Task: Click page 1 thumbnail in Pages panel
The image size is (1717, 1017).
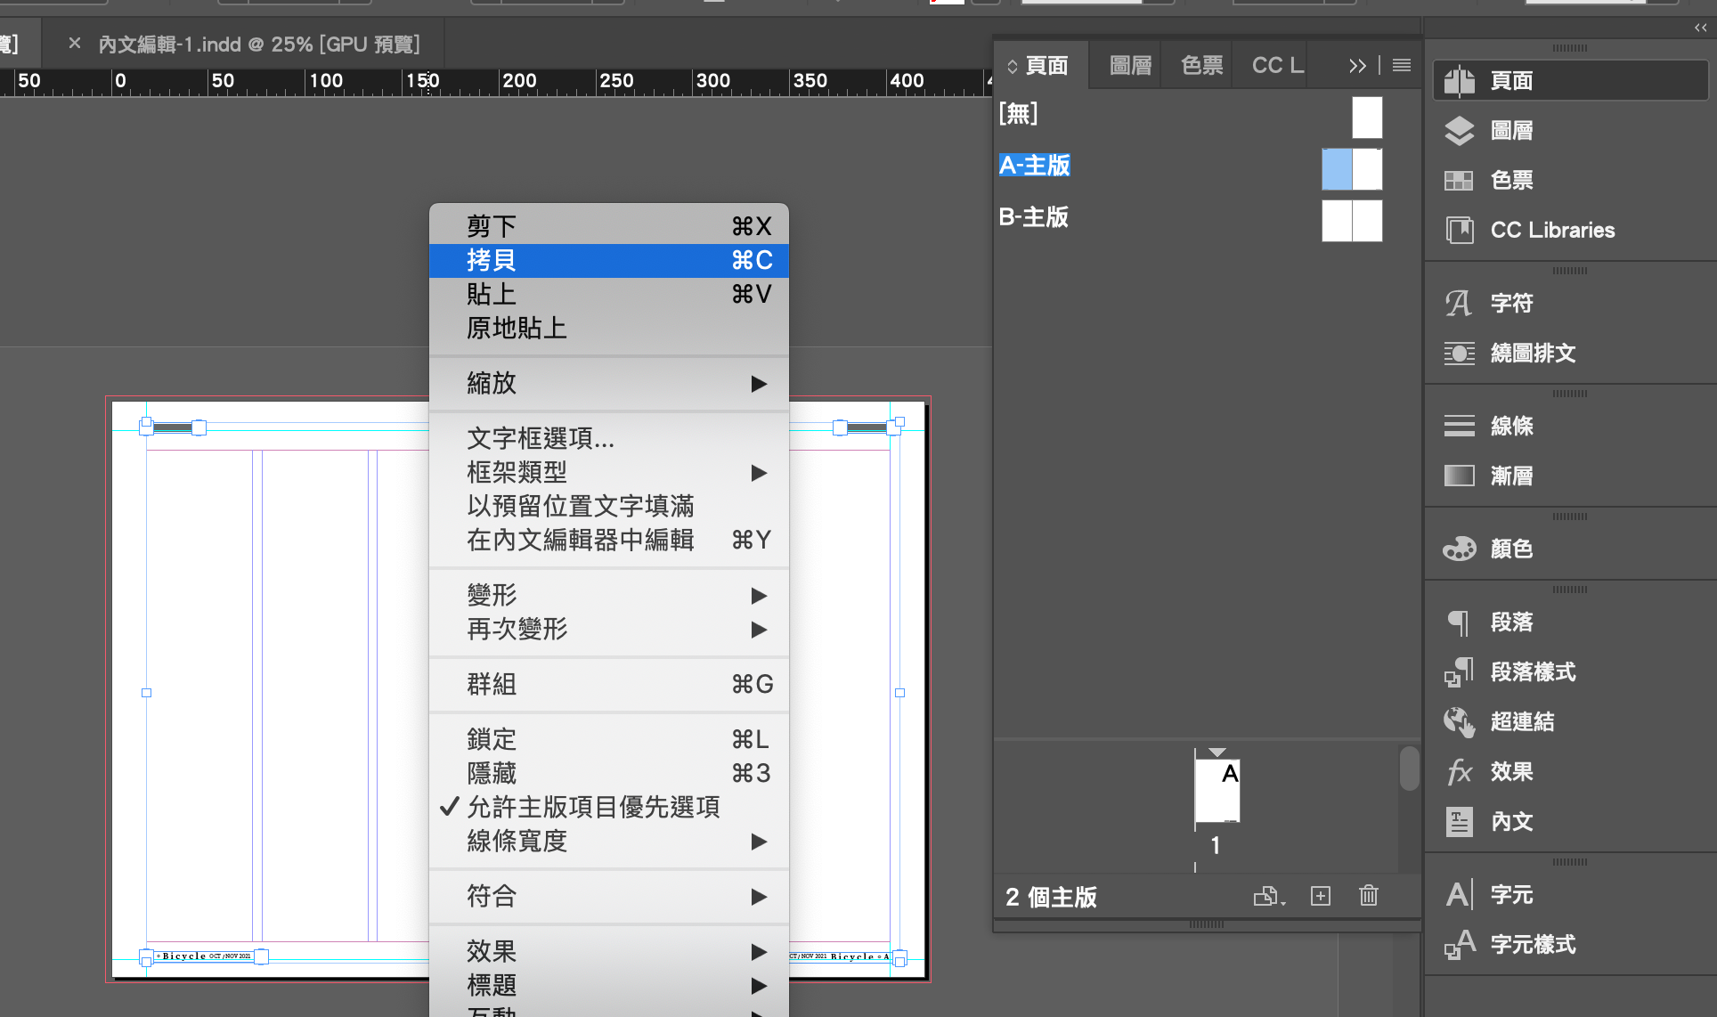Action: point(1217,791)
